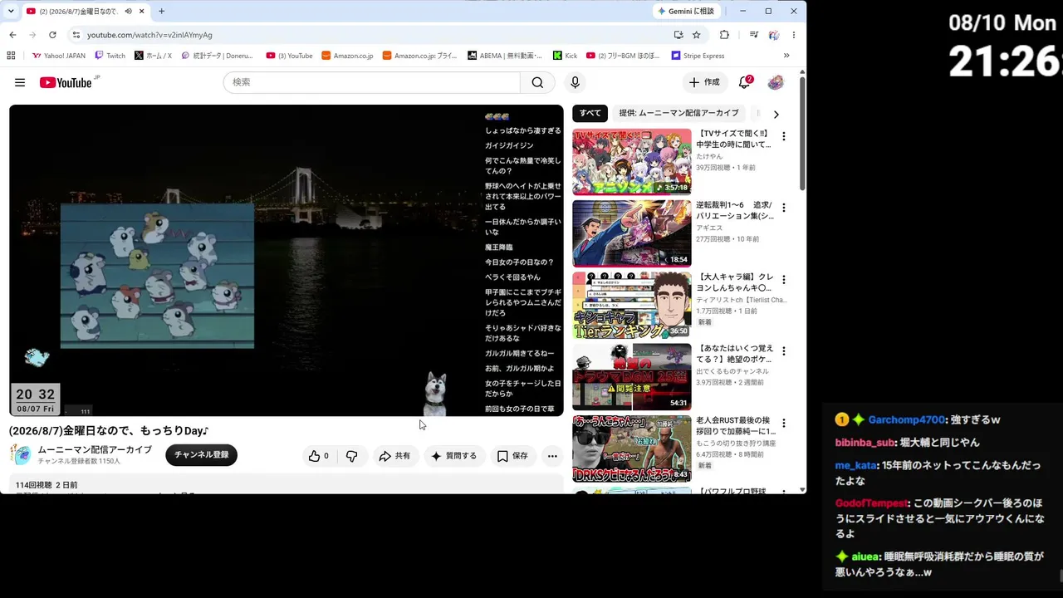Open the YouTube account avatar menu
This screenshot has height=598, width=1063.
point(776,82)
